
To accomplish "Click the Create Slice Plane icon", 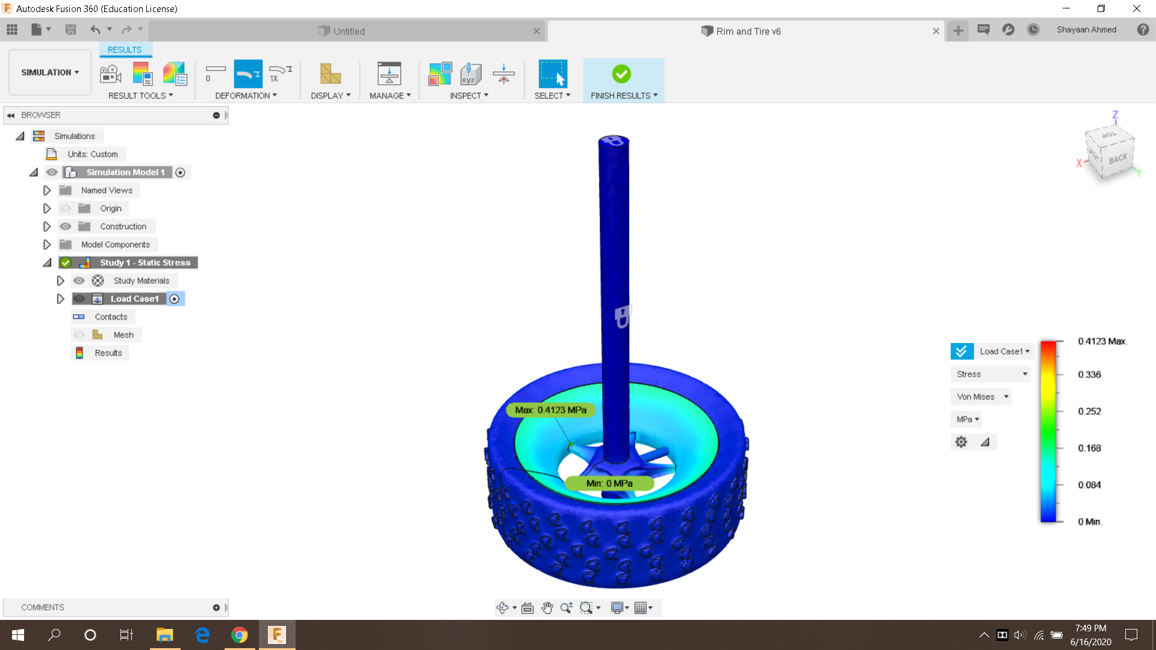I will coord(503,74).
